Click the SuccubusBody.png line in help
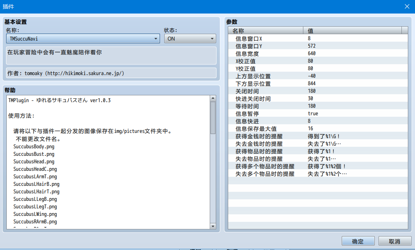This screenshot has width=415, height=250. pos(34,146)
